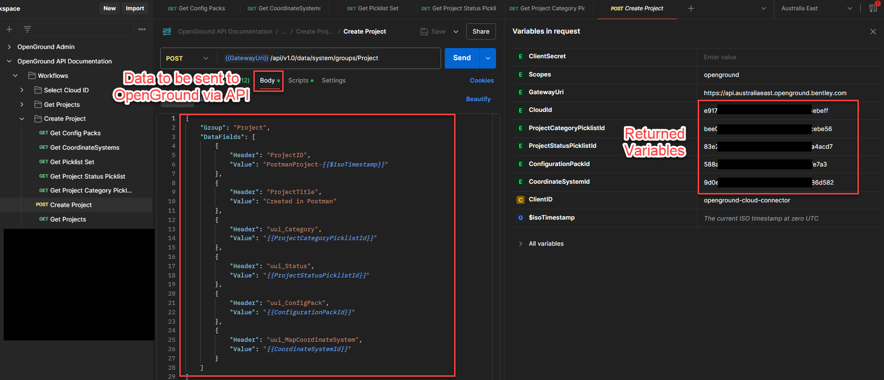Click the Create Proj... breadcrumb
Screen dimensions: 884x380
[314, 32]
